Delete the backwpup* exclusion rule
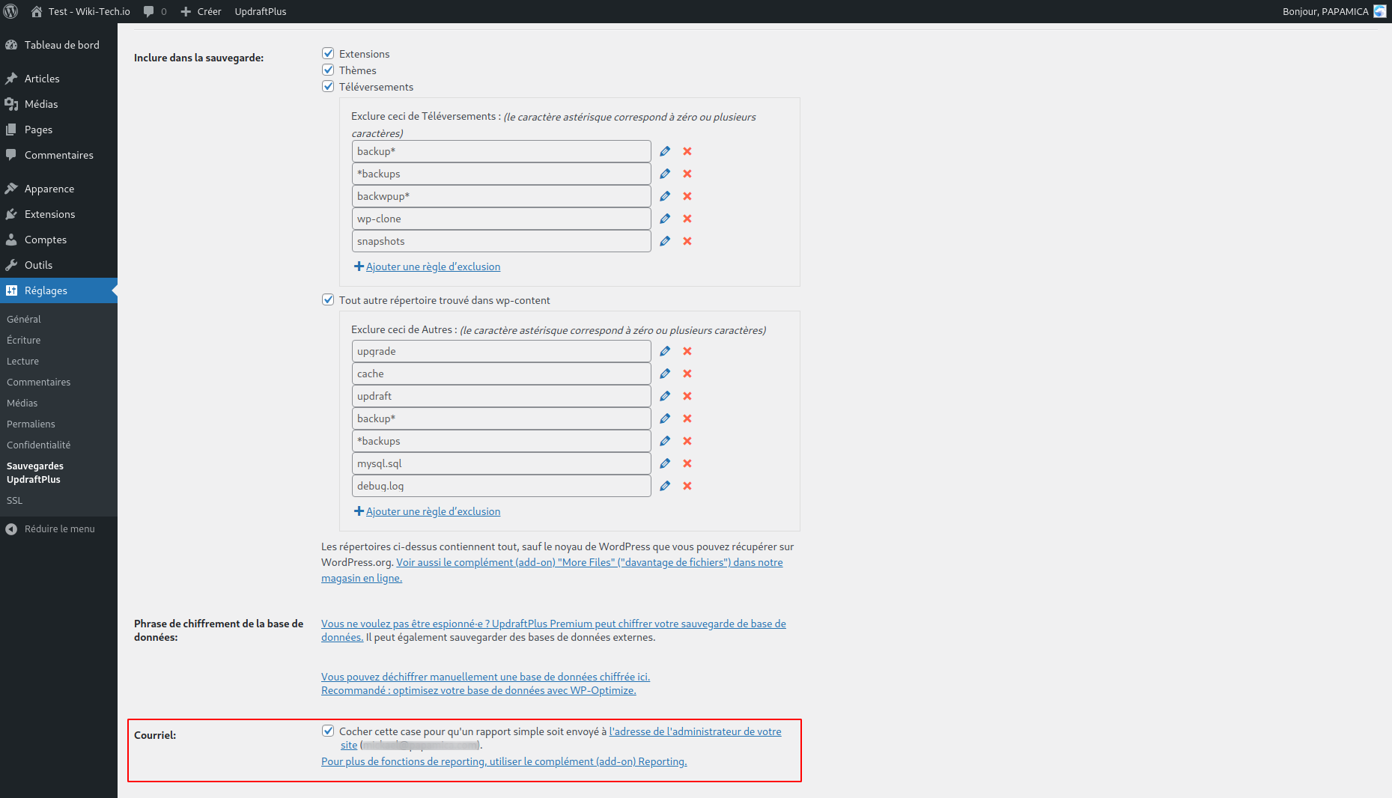The image size is (1392, 798). (x=687, y=196)
